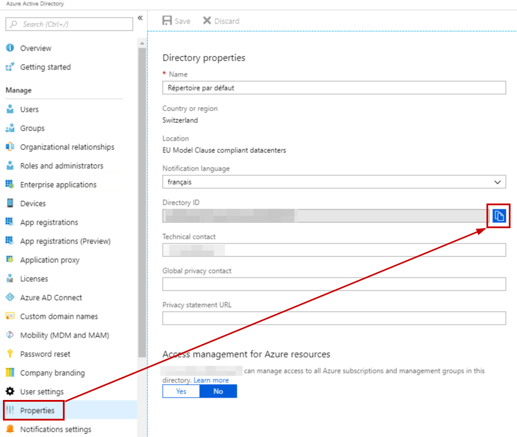The height and width of the screenshot is (437, 517).
Task: Click the directory Name field
Action: pyautogui.click(x=334, y=88)
